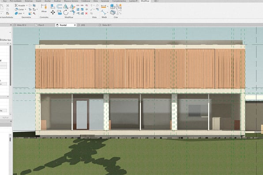Click the Align tool icon in Modificar
263x175 pixels.
point(53,7)
